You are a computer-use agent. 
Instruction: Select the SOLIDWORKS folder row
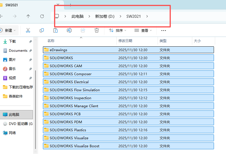coord(128,58)
